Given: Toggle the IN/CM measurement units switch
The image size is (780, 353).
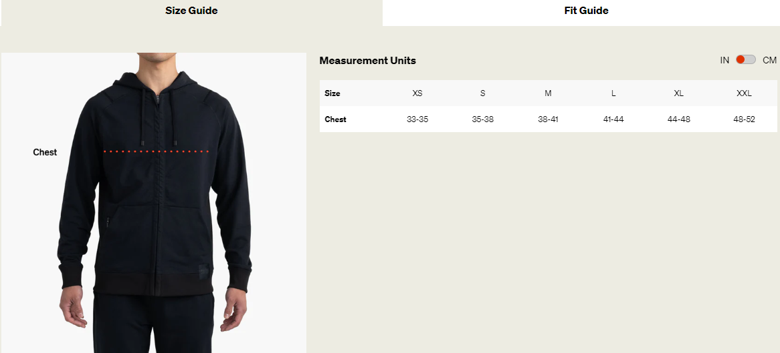Looking at the screenshot, I should (x=746, y=59).
